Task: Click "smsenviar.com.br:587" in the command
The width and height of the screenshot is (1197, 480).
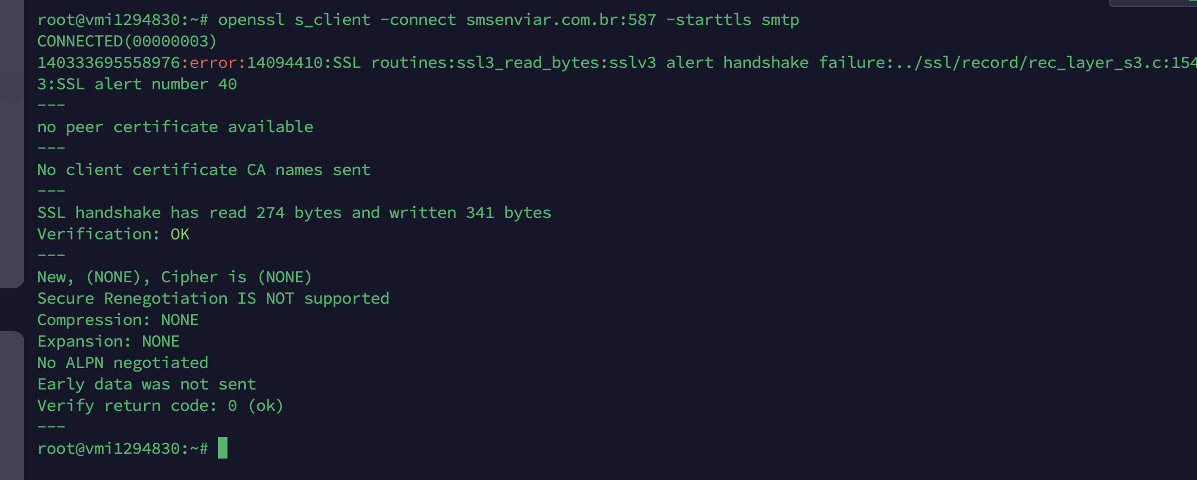Action: pyautogui.click(x=560, y=20)
